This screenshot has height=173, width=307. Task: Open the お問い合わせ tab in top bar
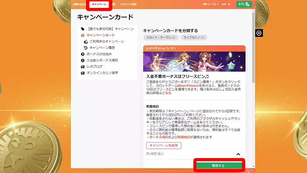tap(79, 4)
